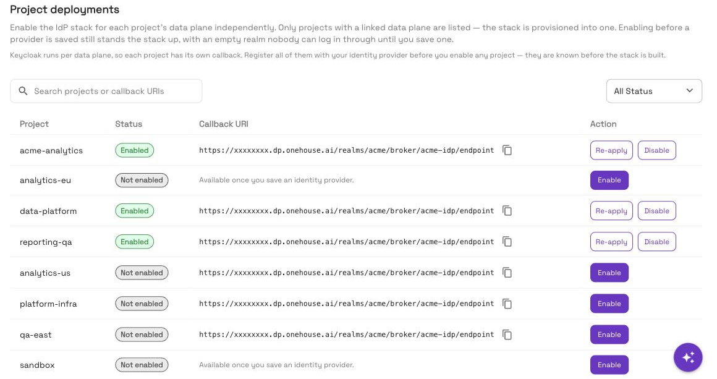
Task: Select the sandbox project name
Action: [x=37, y=365]
